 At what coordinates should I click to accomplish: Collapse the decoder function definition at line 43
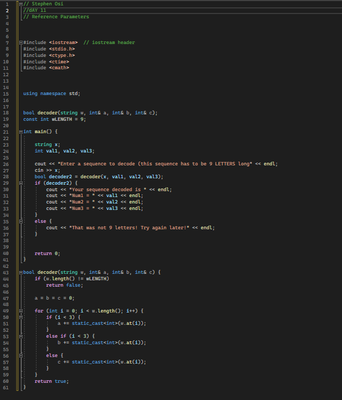pos(21,272)
